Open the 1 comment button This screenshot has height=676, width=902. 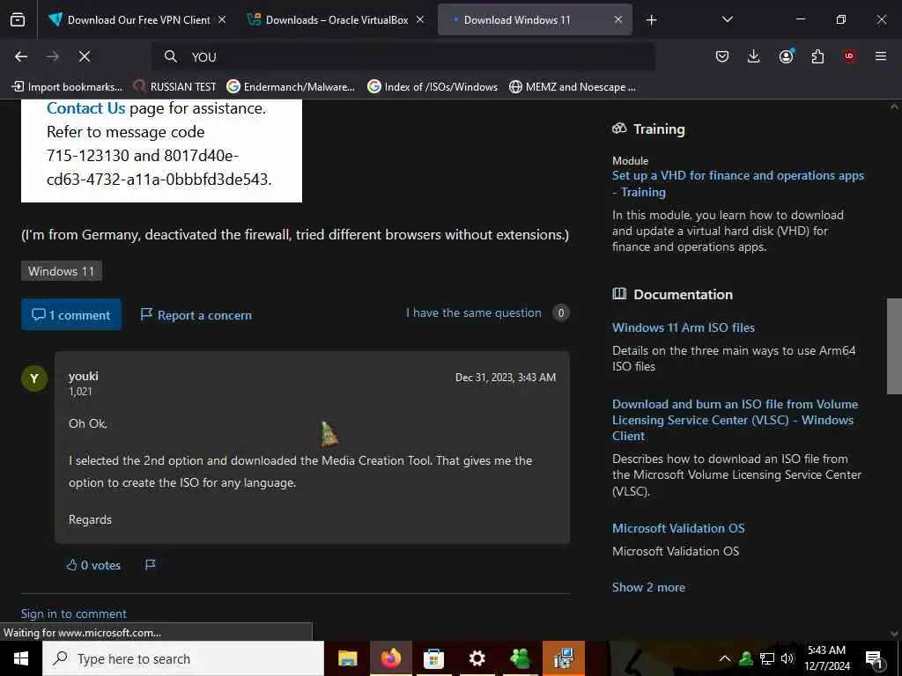71,314
